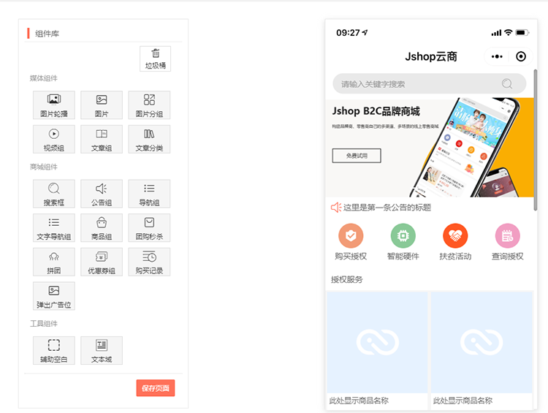The image size is (548, 413).
Task: Choose the 公告组 announcement component
Action: [102, 194]
